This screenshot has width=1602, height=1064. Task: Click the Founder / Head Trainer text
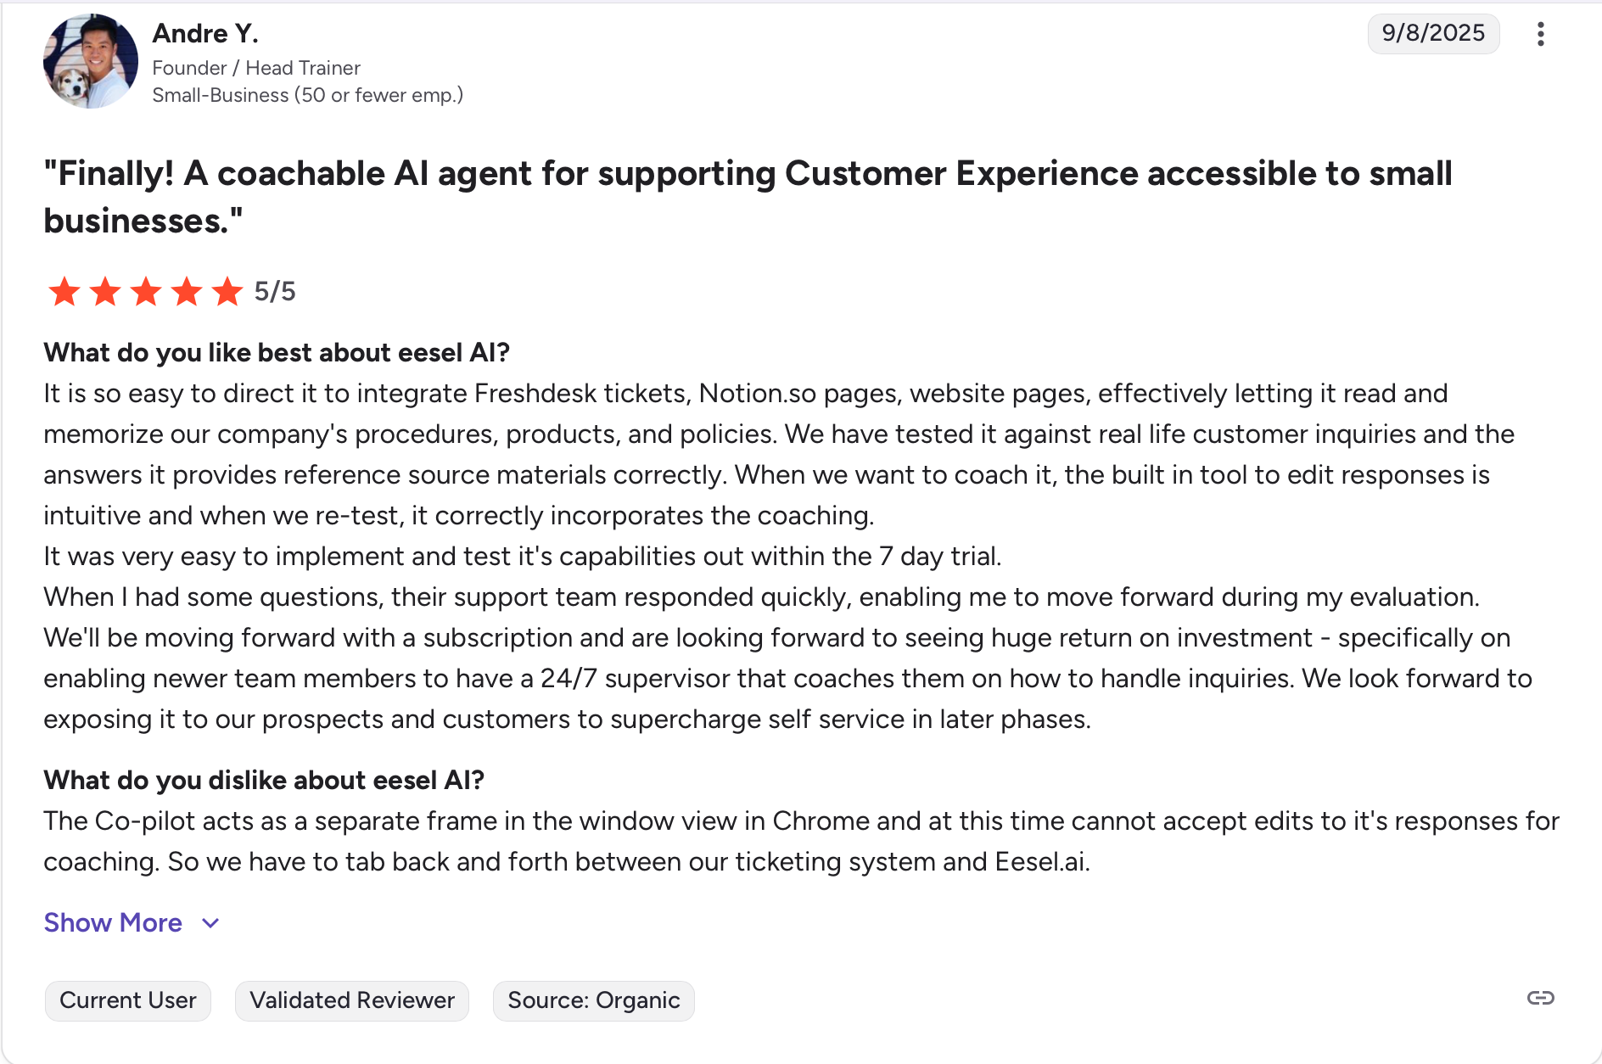256,68
